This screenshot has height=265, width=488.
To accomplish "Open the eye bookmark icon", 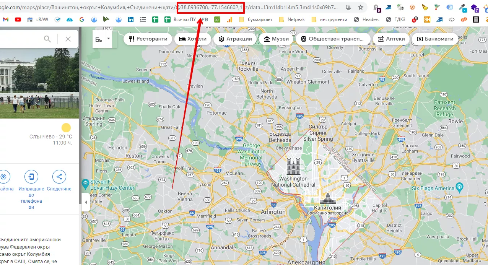I will point(452,20).
